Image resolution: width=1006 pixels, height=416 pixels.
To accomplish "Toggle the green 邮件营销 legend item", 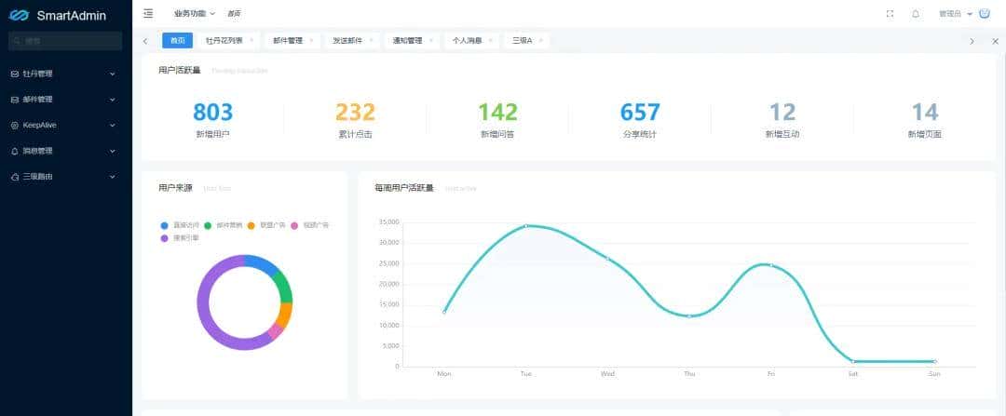I will tap(223, 225).
